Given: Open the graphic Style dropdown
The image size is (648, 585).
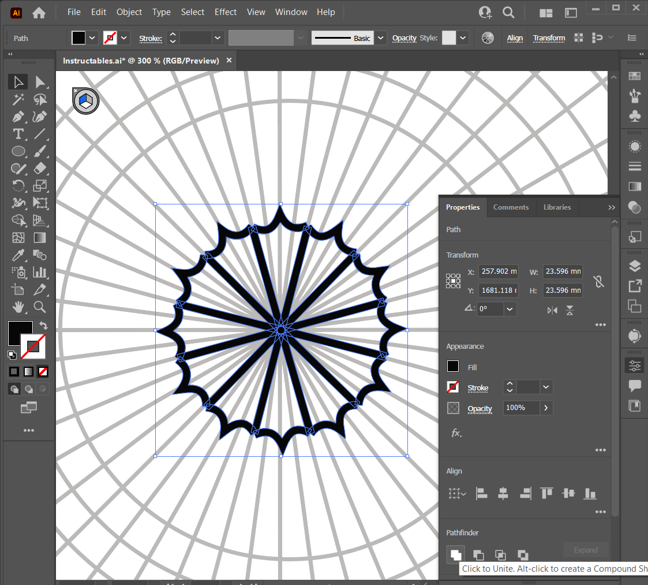Looking at the screenshot, I should pos(463,38).
